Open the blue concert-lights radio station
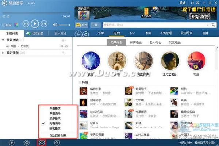219x146 pixels. pyautogui.click(x=91, y=61)
